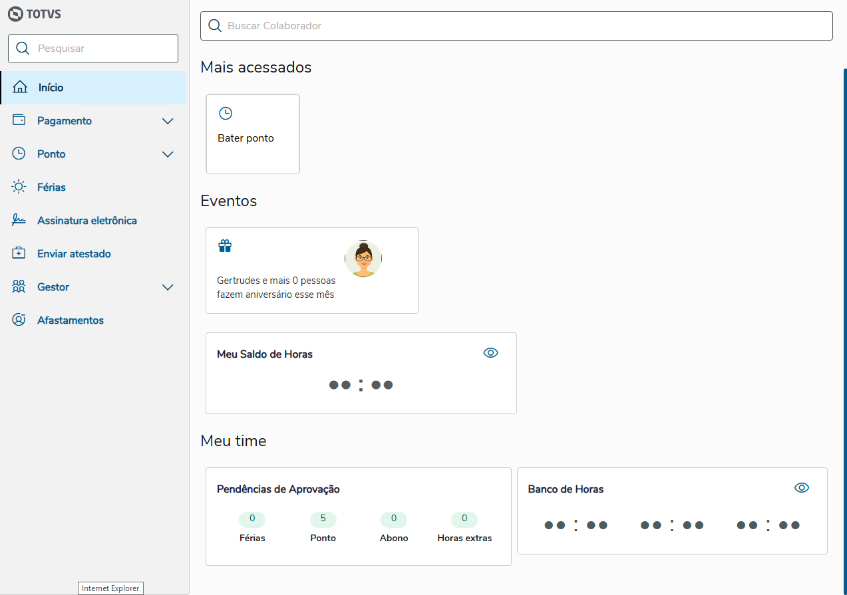Click the Início home icon
The image size is (847, 595).
tap(20, 88)
